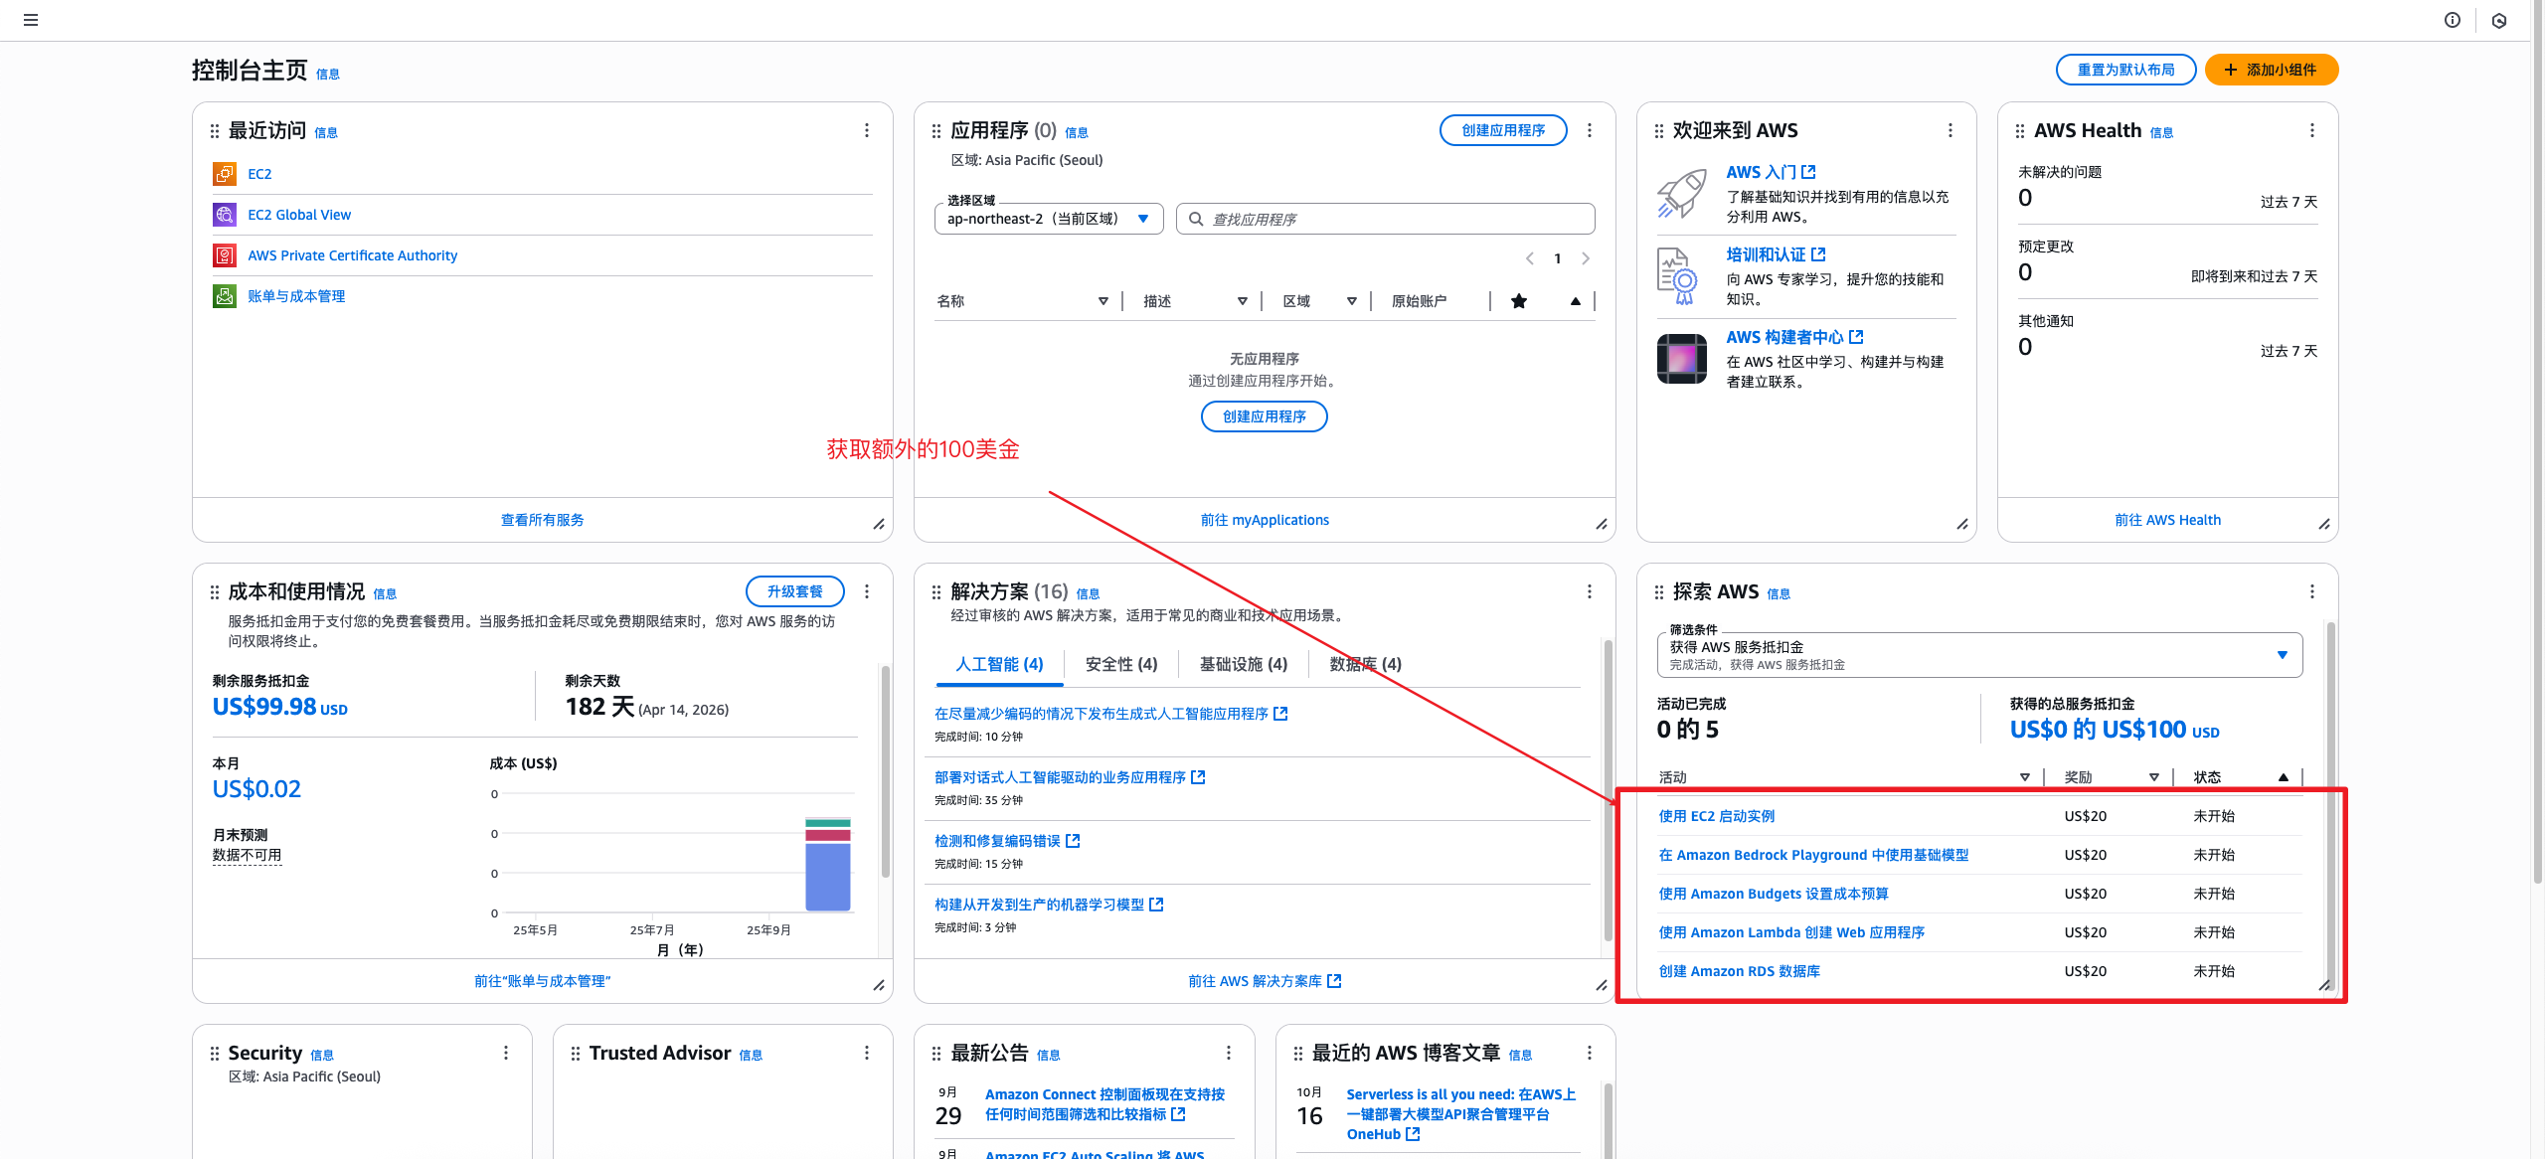Click the EC2 service icon
The height and width of the screenshot is (1159, 2545).
click(x=224, y=174)
